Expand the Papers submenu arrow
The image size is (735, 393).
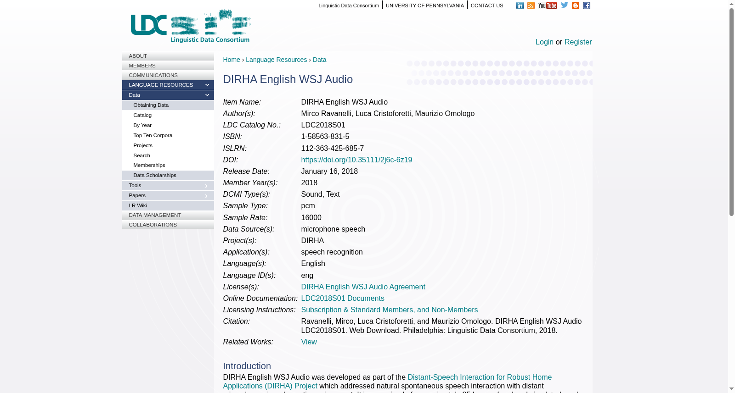[206, 196]
